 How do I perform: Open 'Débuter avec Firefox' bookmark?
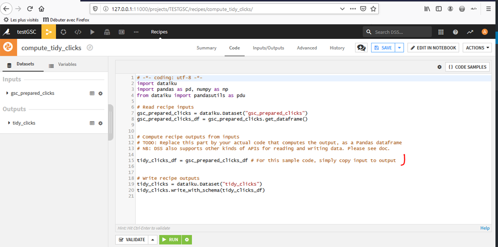pyautogui.click(x=66, y=19)
